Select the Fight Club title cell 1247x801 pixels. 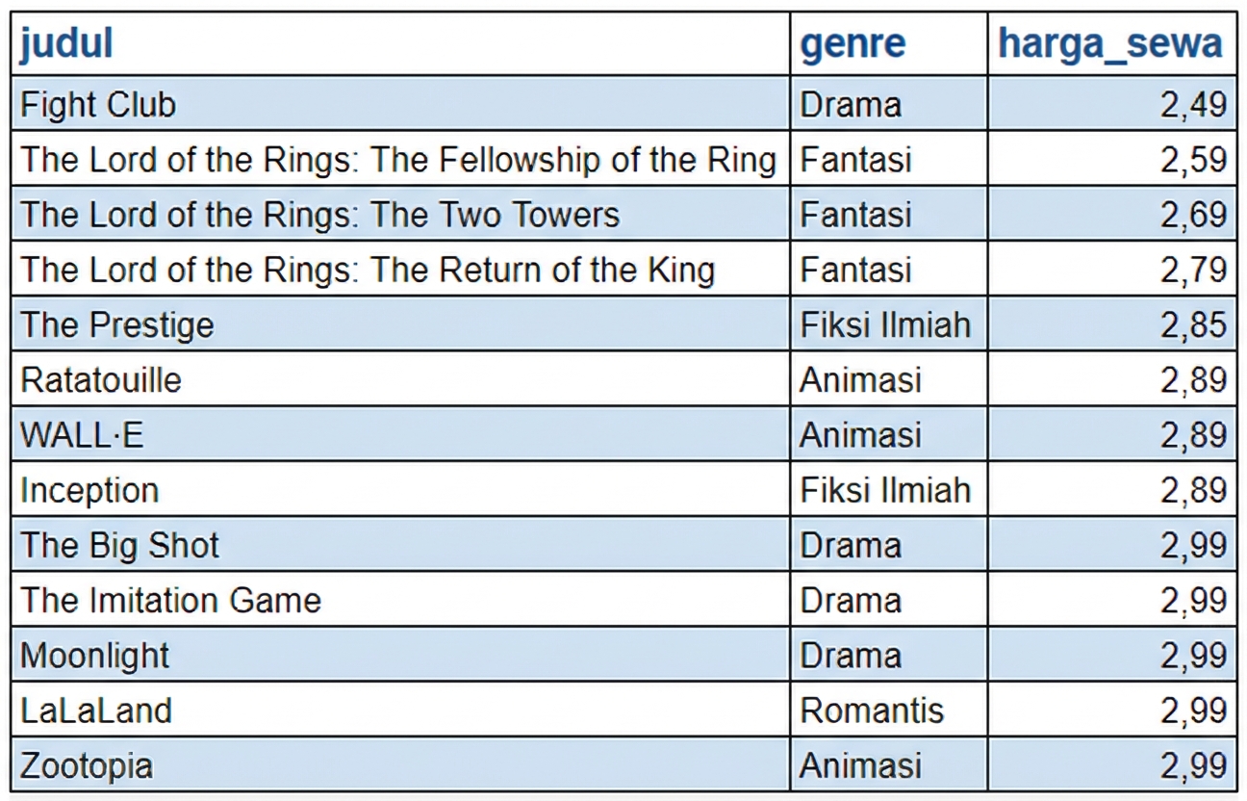point(98,104)
